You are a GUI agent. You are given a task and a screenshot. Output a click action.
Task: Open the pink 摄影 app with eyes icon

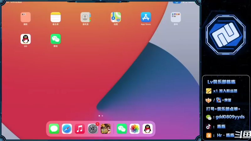(26, 17)
